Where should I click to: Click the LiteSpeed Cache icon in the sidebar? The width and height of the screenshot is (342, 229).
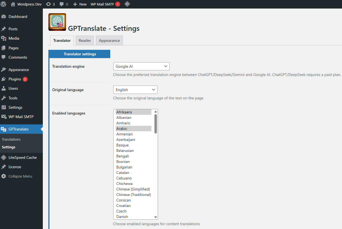tap(4, 157)
